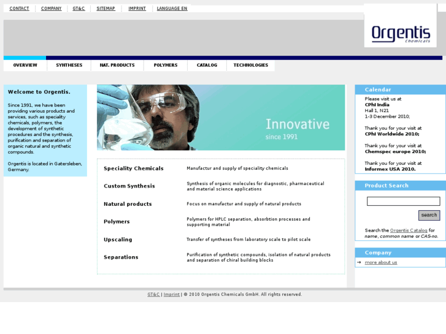Open the Upscaling heading
Image resolution: width=446 pixels, height=334 pixels.
coord(118,240)
